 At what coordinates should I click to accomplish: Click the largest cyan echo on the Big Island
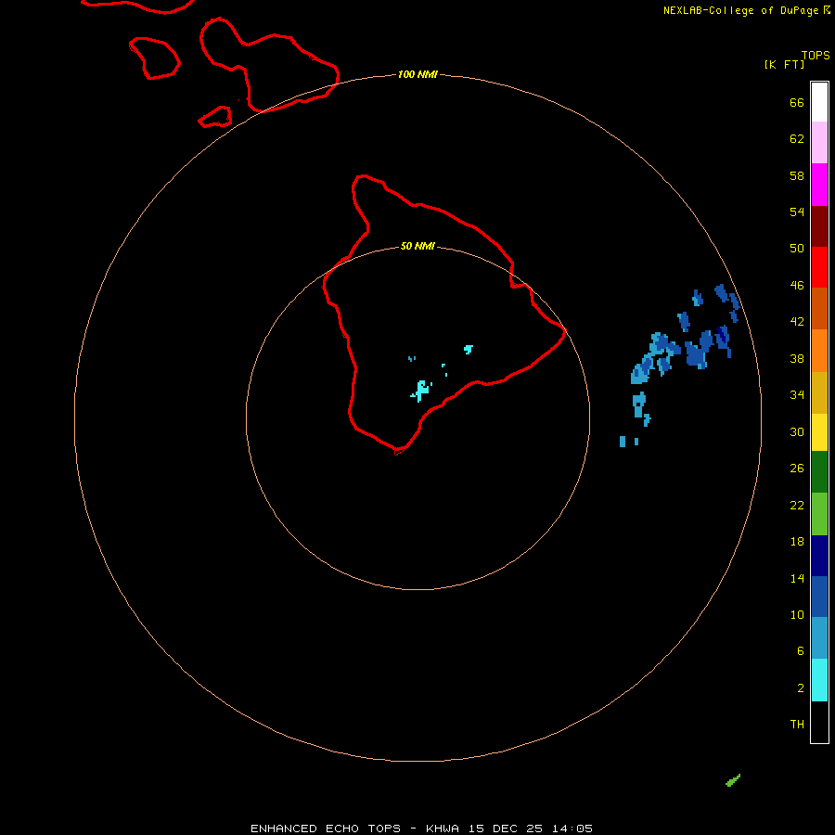[x=422, y=391]
